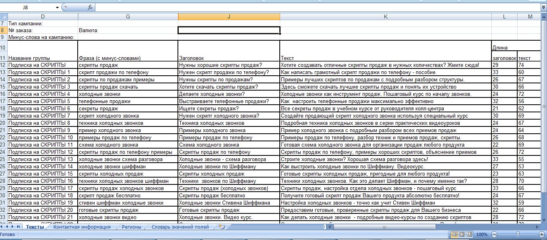Click cell 'Ищете секреты продаж?'

[229, 108]
